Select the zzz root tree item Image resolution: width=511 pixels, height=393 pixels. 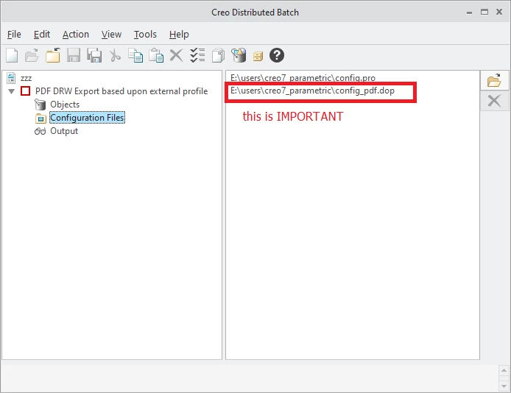click(x=26, y=78)
